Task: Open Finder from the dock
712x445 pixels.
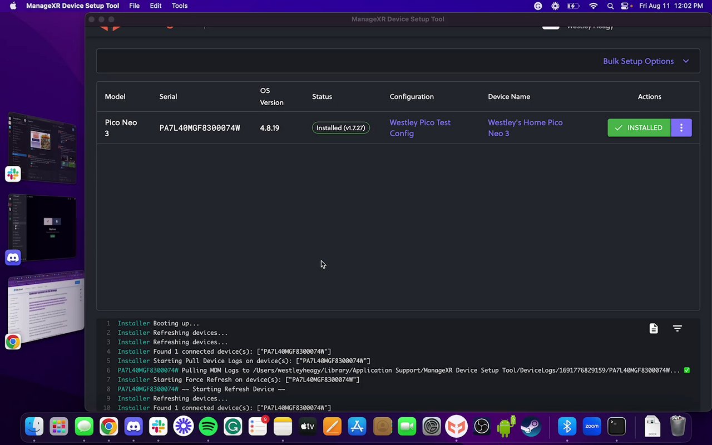Action: tap(34, 427)
